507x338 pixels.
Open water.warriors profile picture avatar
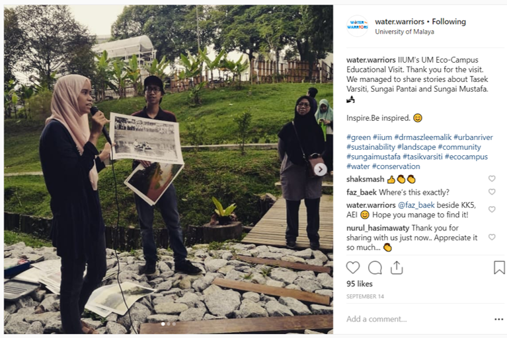click(358, 26)
